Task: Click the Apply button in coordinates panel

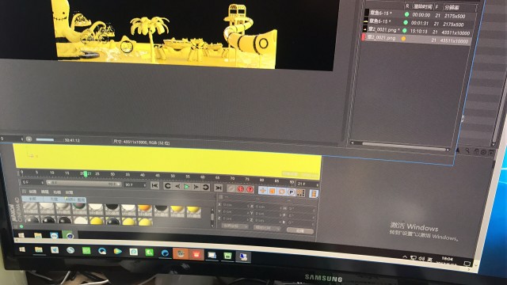Action: tap(299, 230)
